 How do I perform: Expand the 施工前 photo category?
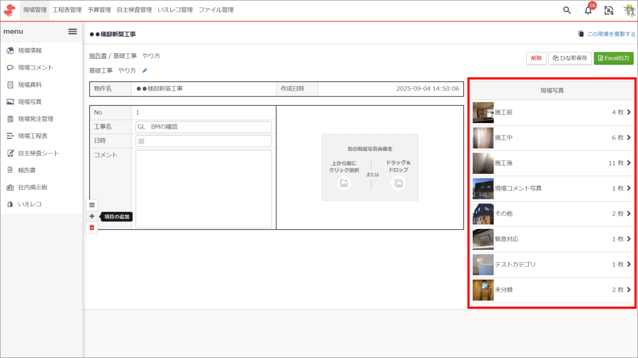552,112
